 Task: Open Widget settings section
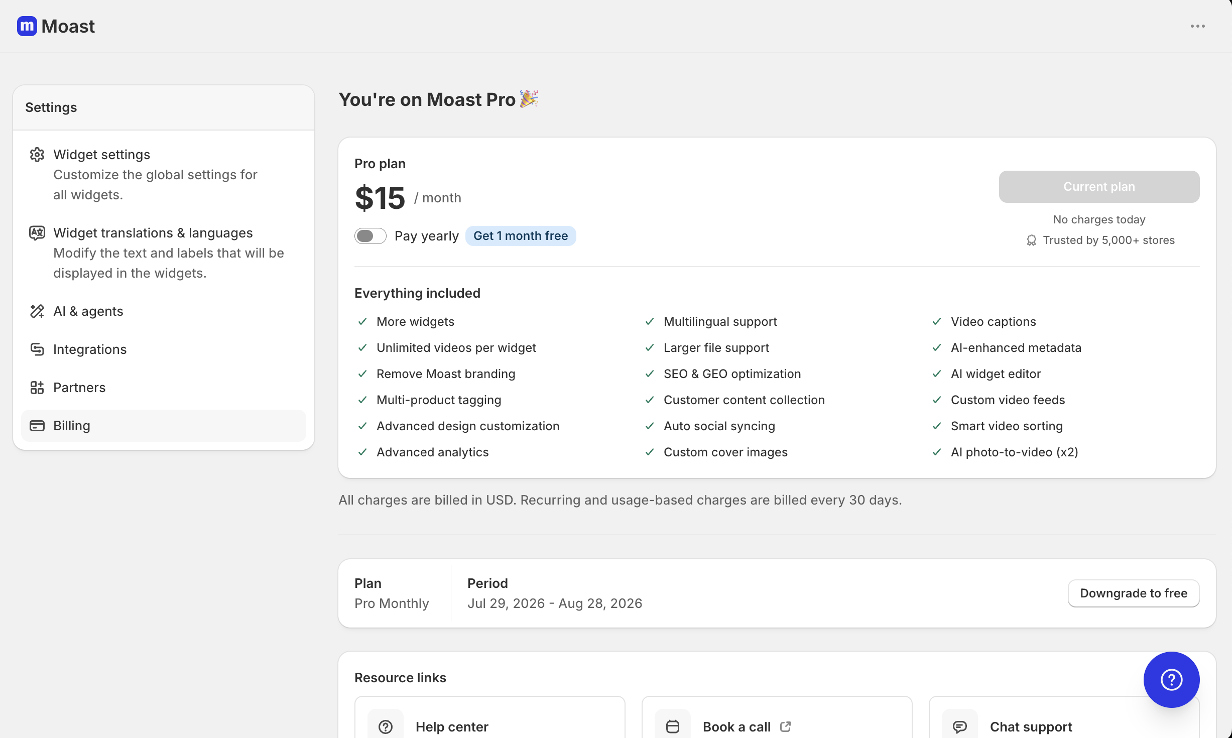pyautogui.click(x=164, y=175)
